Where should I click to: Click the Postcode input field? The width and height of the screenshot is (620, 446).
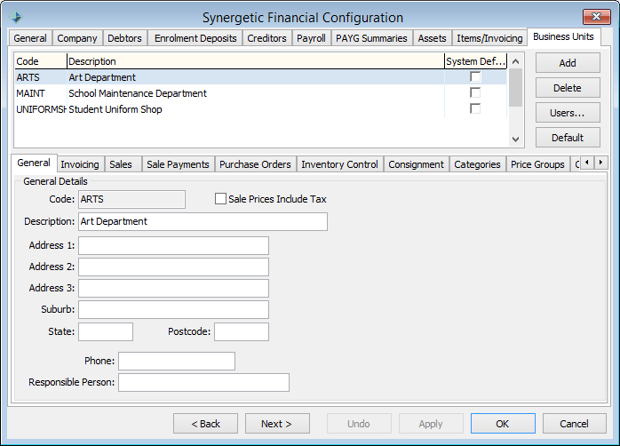click(242, 331)
